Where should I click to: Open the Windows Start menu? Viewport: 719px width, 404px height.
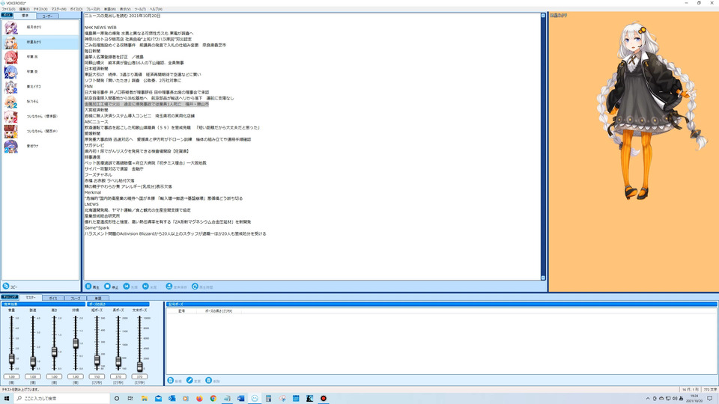7,399
